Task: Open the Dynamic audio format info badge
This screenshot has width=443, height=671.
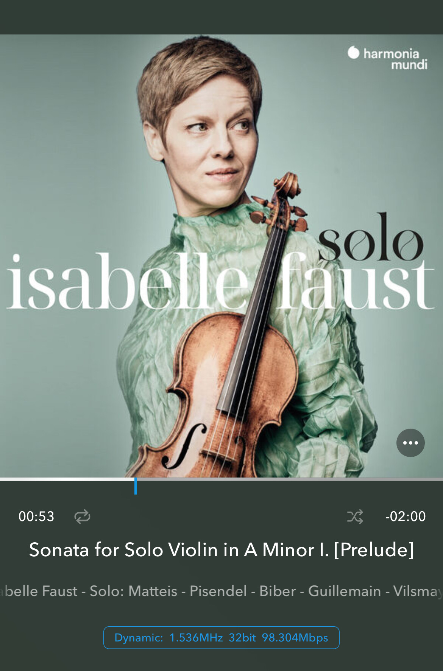Action: [221, 638]
